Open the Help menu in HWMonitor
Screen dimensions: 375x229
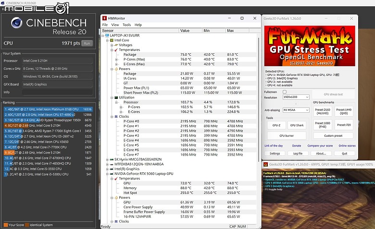click(x=138, y=25)
